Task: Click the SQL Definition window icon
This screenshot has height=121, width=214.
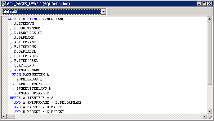Action: pos(4,4)
